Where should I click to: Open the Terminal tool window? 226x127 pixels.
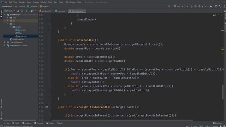click(38, 123)
